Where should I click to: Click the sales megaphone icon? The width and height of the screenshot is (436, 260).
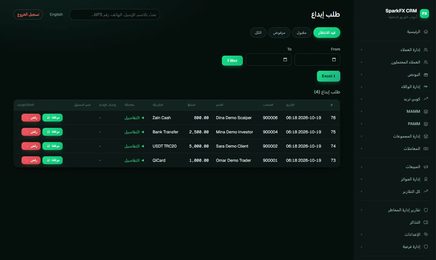point(426,167)
